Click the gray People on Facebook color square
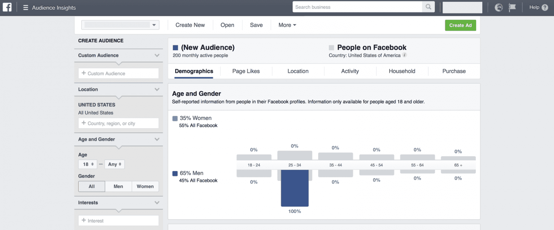This screenshot has height=230, width=554. [331, 47]
